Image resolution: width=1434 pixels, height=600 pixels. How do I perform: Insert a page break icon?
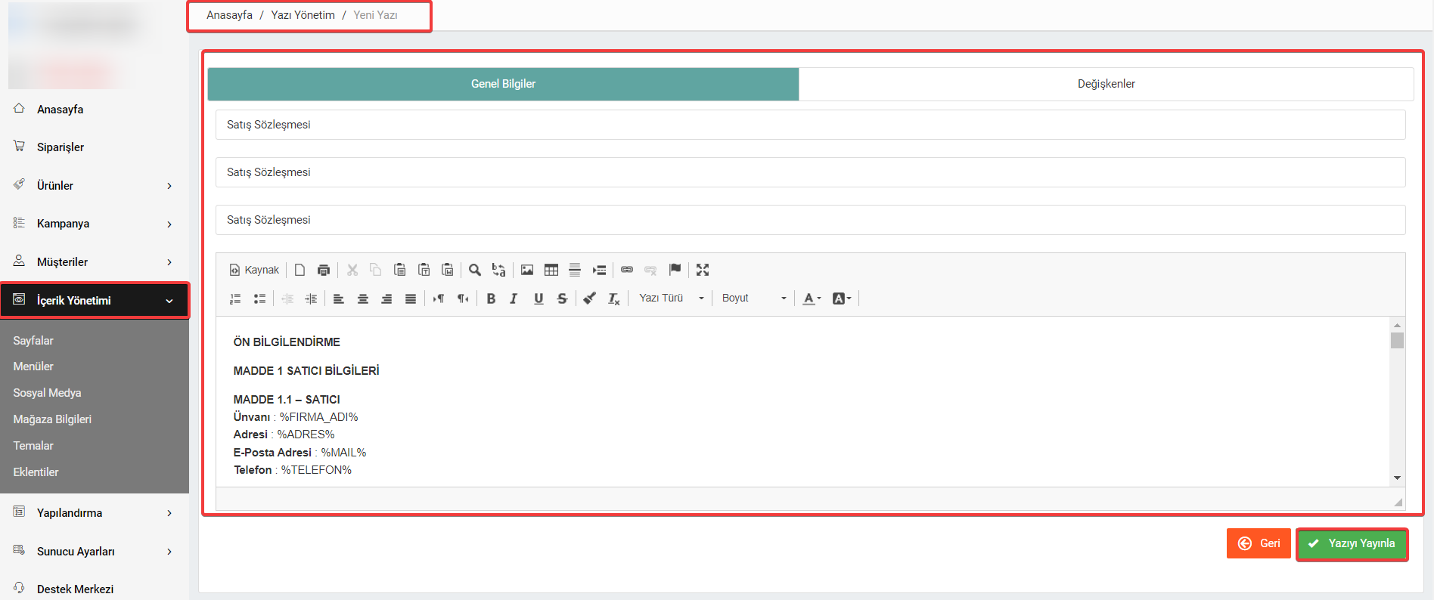599,270
